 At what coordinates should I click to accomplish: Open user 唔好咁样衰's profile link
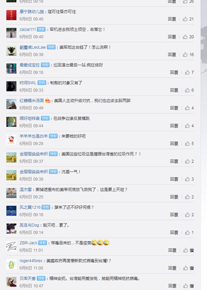click(29, 118)
